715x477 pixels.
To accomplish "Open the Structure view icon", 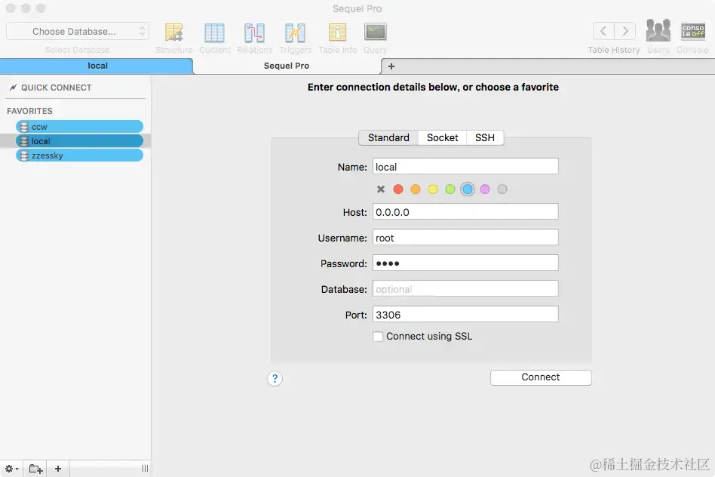I will tap(173, 32).
